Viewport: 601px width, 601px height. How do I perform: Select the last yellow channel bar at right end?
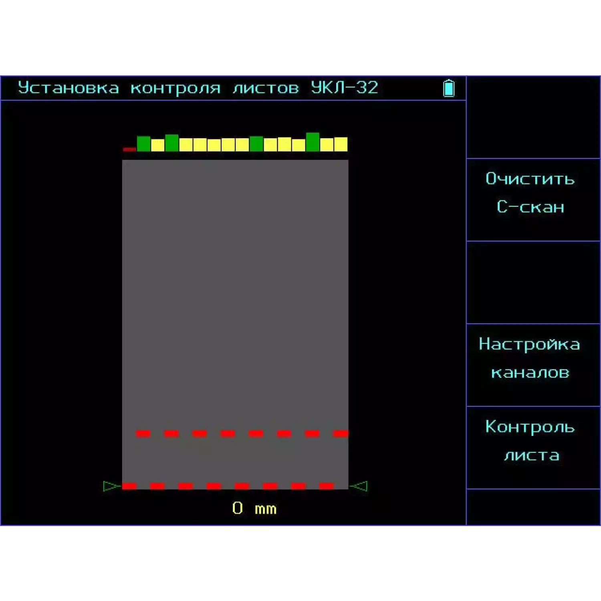[x=341, y=144]
